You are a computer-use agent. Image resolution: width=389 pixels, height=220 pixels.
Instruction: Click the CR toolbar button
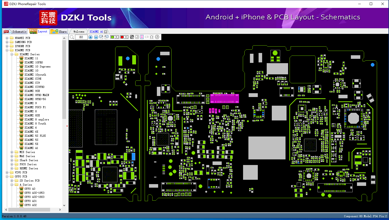(x=147, y=37)
